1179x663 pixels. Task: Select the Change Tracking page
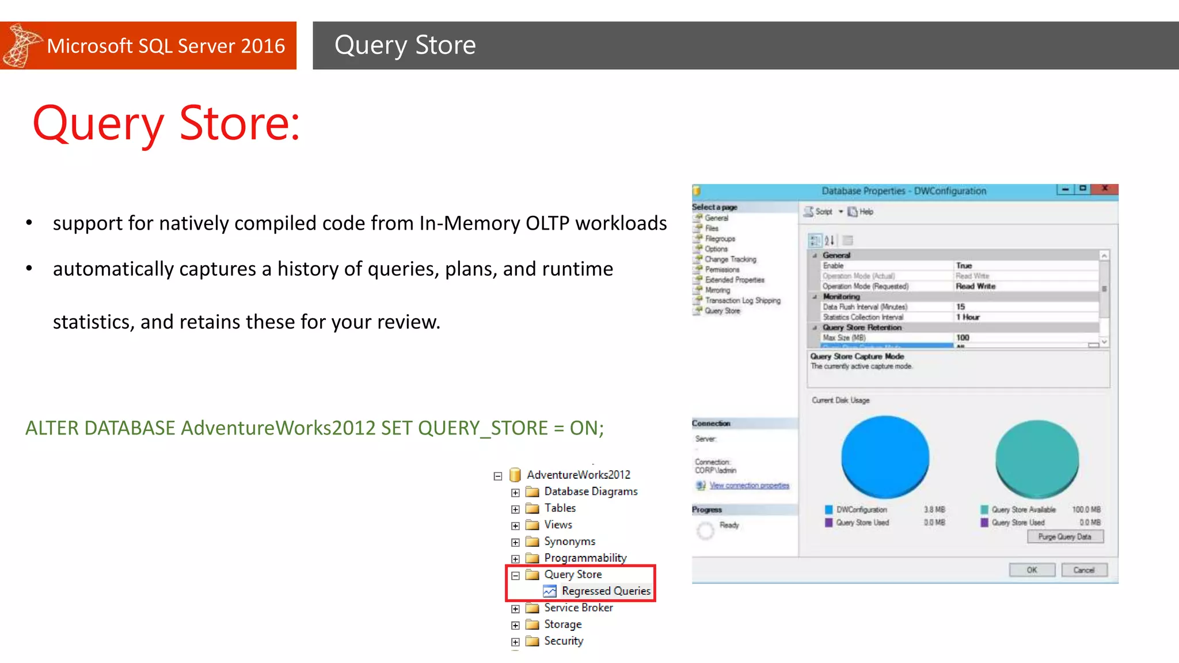pos(731,260)
